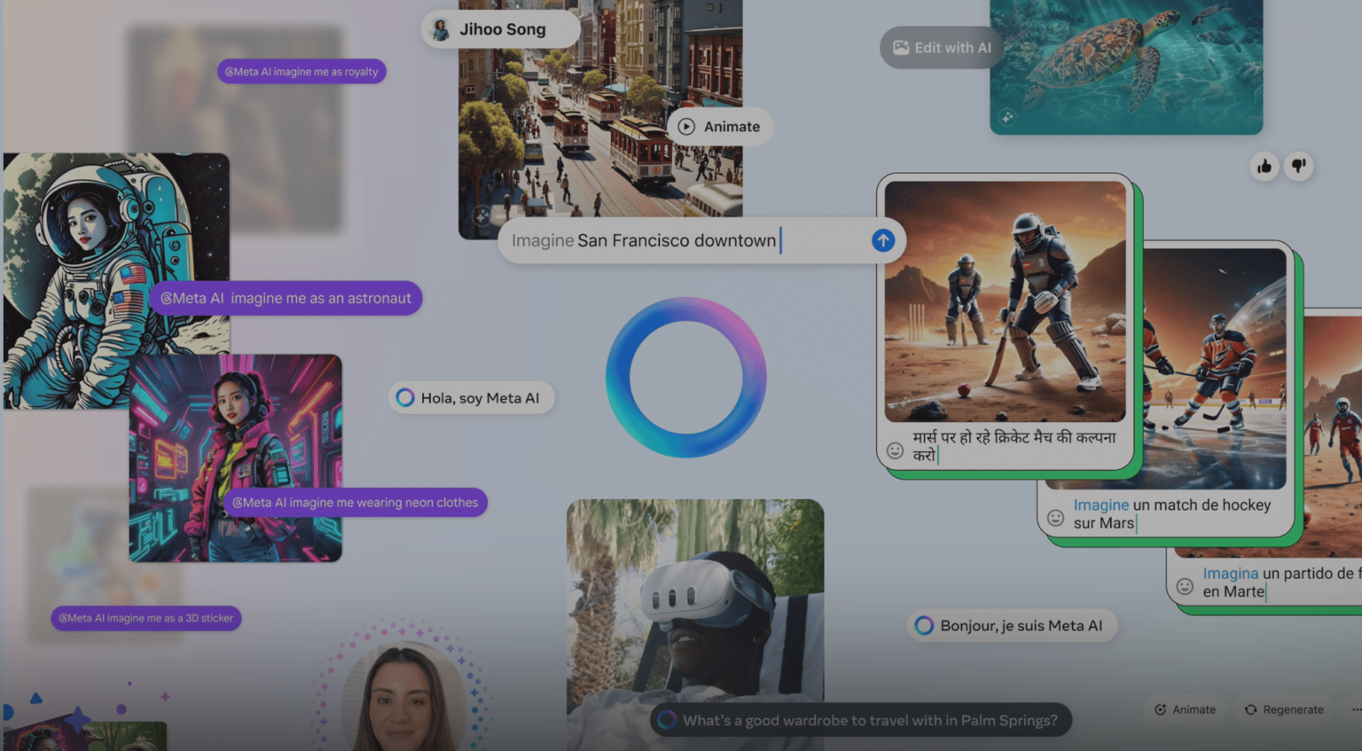Click the thumbs down icon
This screenshot has width=1362, height=751.
(1299, 166)
